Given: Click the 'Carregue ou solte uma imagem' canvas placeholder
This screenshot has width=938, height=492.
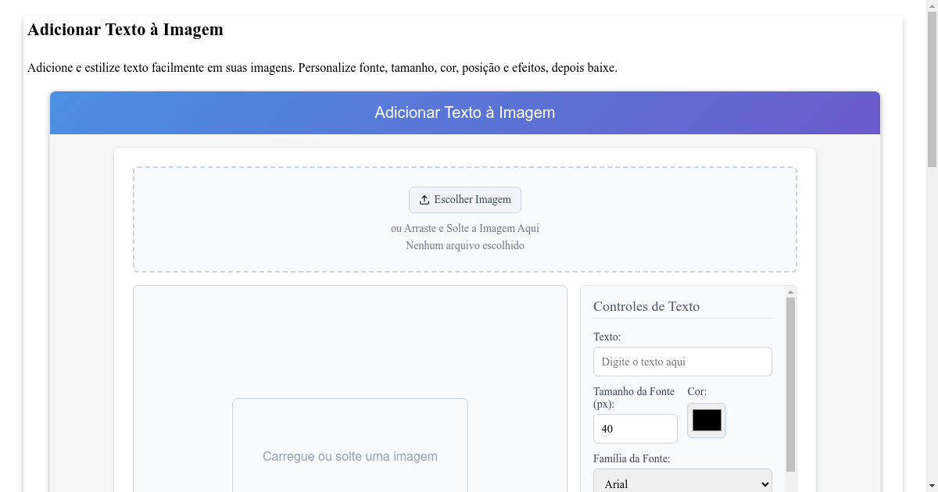Looking at the screenshot, I should tap(349, 456).
